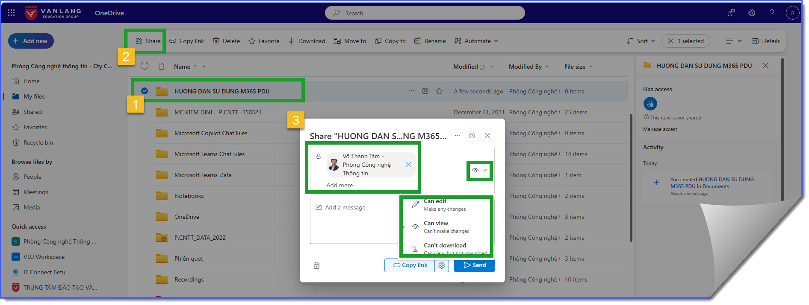Open the Modified column dropdown
Screen dimensions: 809x305
click(492, 67)
